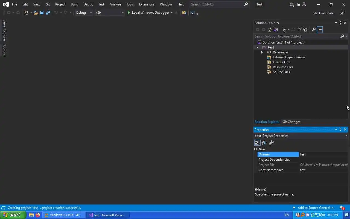This screenshot has height=219, width=350.
Task: Open Local Windows Debugger dropdown arrow
Action: (171, 13)
